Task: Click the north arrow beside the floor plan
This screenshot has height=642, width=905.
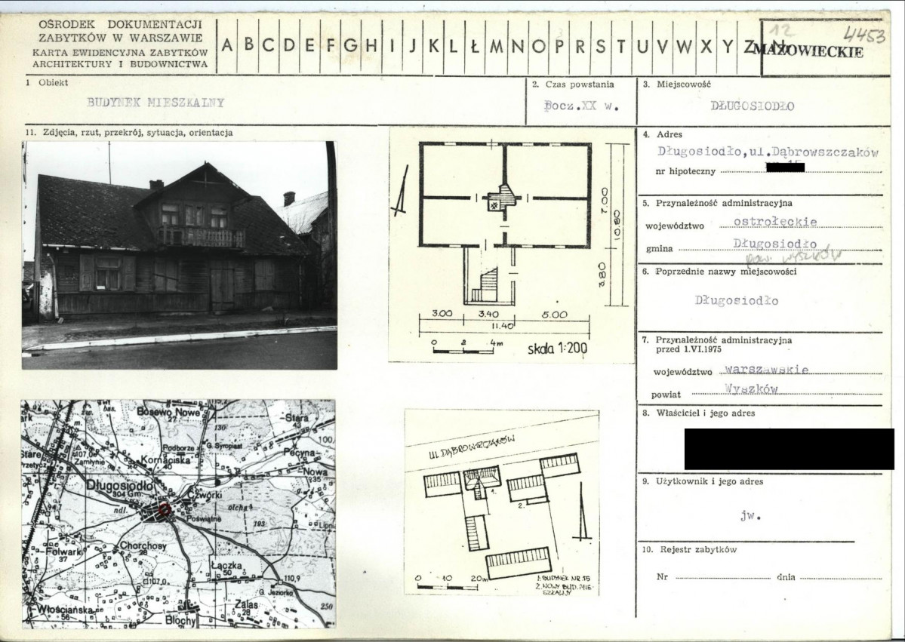Action: tap(400, 202)
